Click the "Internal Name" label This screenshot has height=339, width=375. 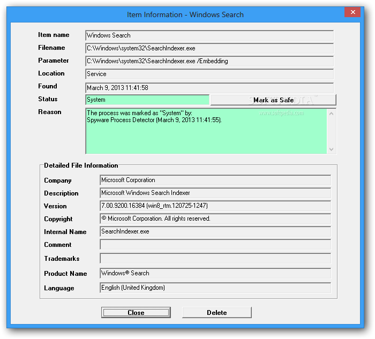click(65, 232)
